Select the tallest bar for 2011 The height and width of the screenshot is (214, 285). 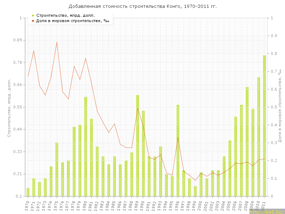264,126
